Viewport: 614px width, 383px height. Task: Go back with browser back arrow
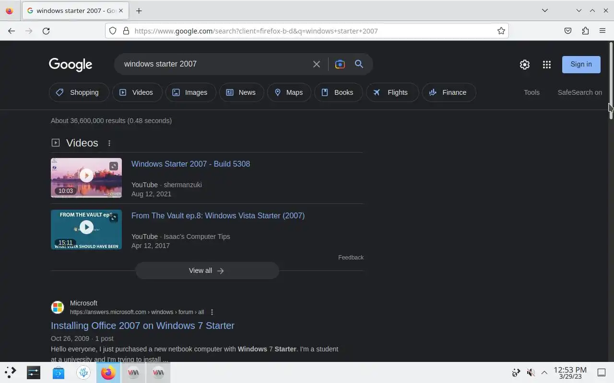(x=12, y=31)
